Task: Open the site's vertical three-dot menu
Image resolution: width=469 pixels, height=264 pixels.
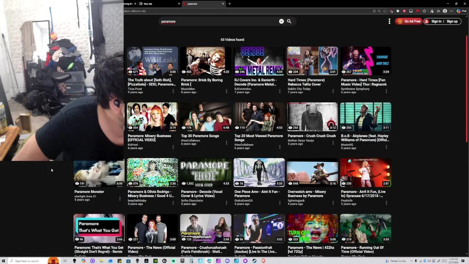Action: pyautogui.click(x=389, y=22)
